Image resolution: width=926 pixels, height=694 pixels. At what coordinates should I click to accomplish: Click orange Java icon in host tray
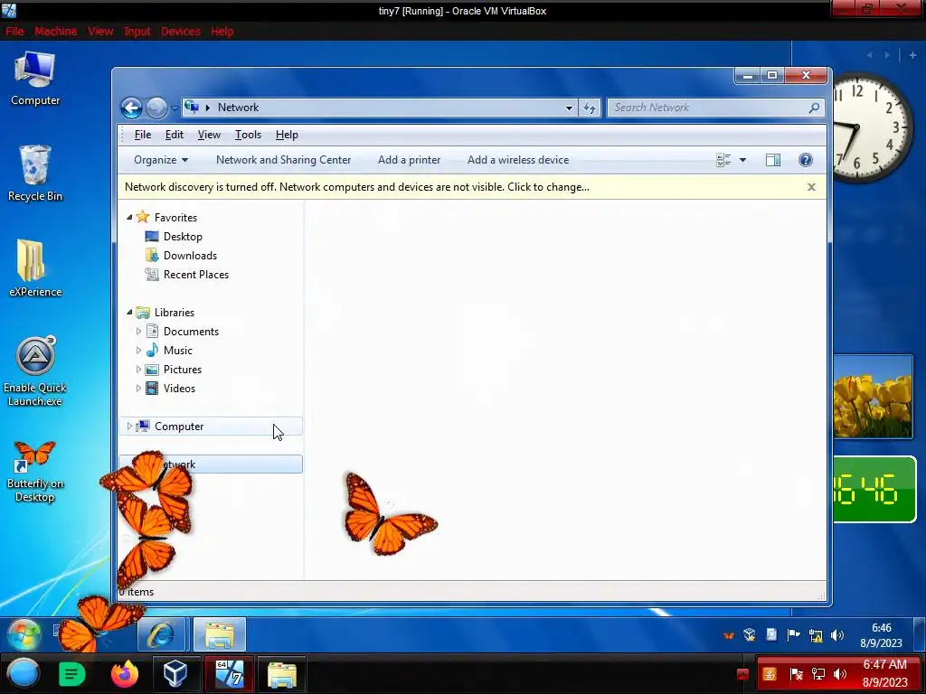(770, 674)
